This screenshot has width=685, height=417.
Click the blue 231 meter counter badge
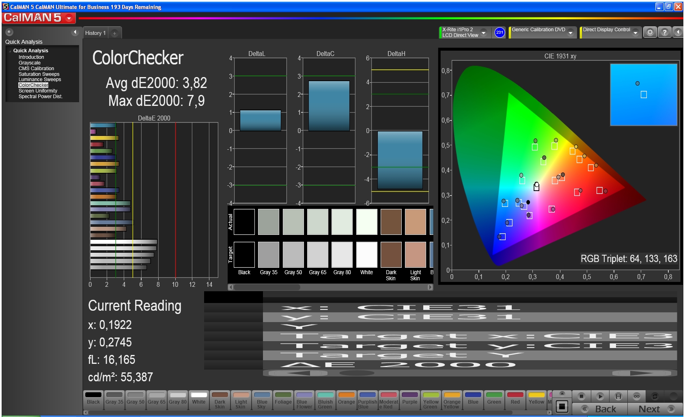tap(500, 32)
